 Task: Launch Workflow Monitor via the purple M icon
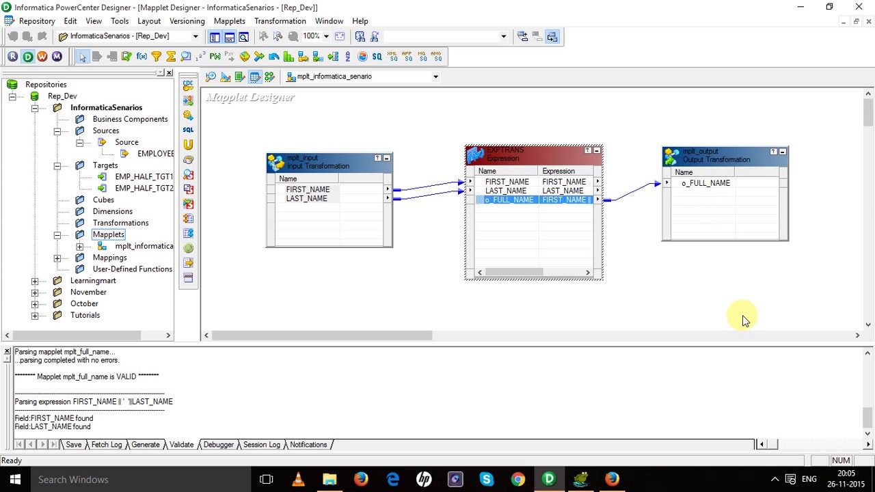pyautogui.click(x=57, y=57)
